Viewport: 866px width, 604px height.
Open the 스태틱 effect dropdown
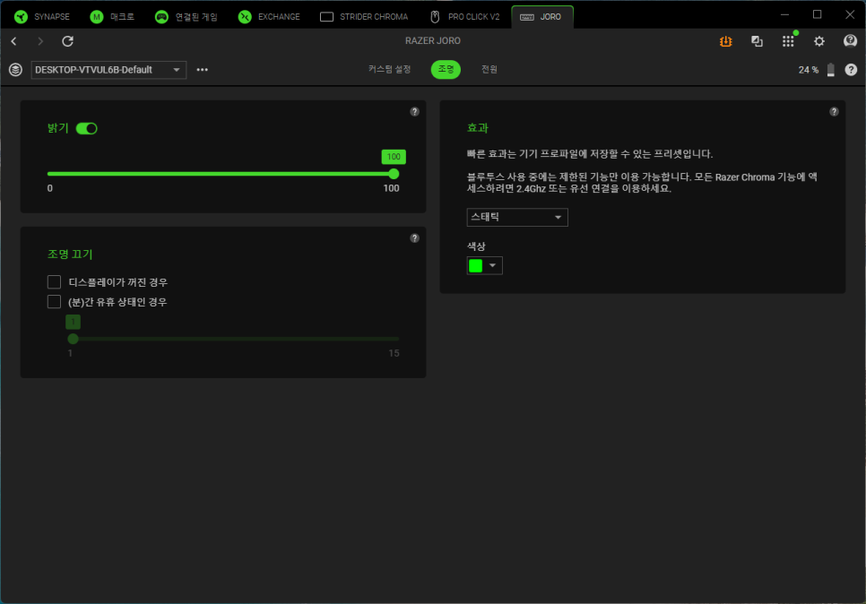[x=517, y=218]
